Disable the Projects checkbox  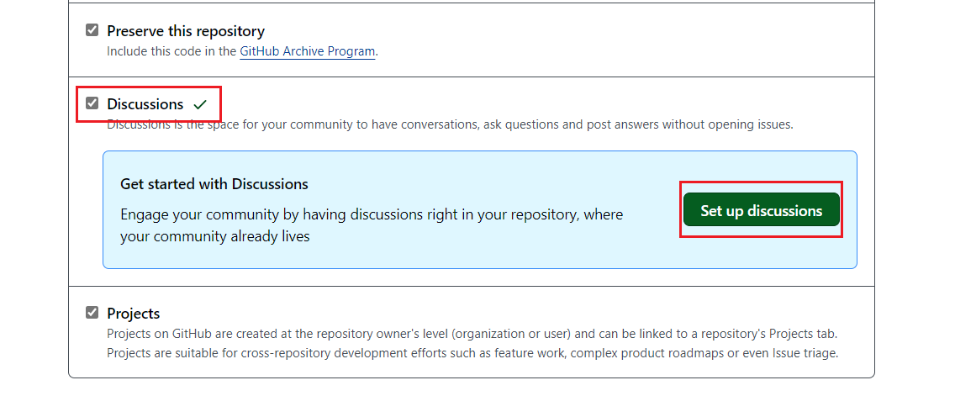(92, 313)
